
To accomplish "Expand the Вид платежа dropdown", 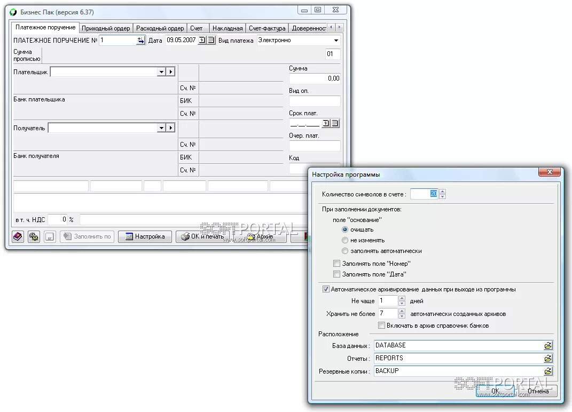I will point(336,40).
